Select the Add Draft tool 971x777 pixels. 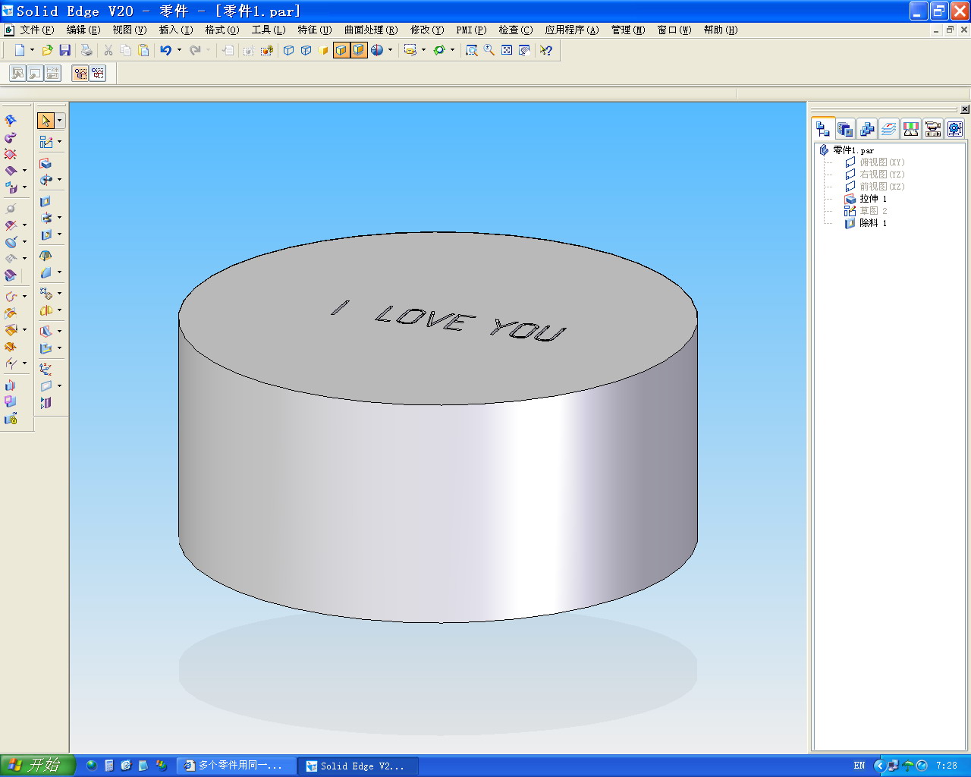[x=46, y=256]
